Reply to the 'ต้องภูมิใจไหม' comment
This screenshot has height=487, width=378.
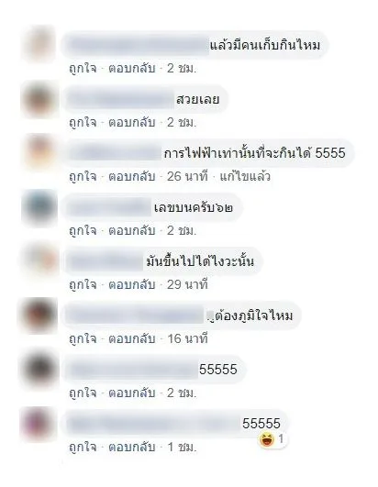click(132, 338)
